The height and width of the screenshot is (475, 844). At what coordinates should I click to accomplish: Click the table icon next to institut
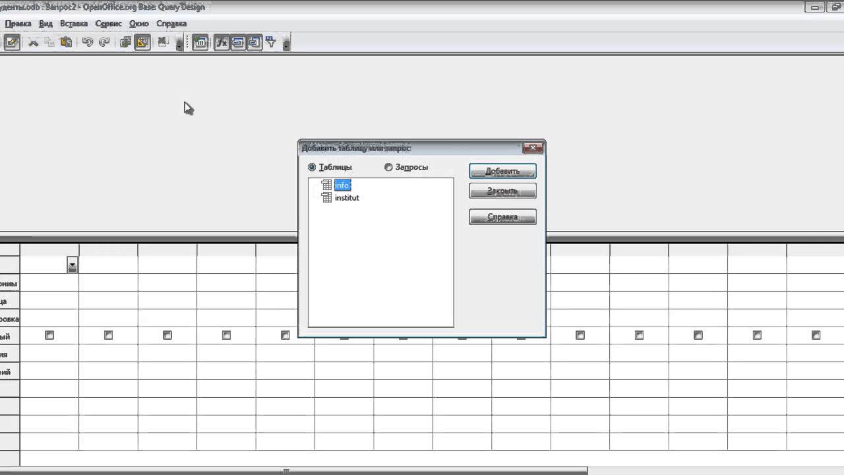click(x=326, y=198)
